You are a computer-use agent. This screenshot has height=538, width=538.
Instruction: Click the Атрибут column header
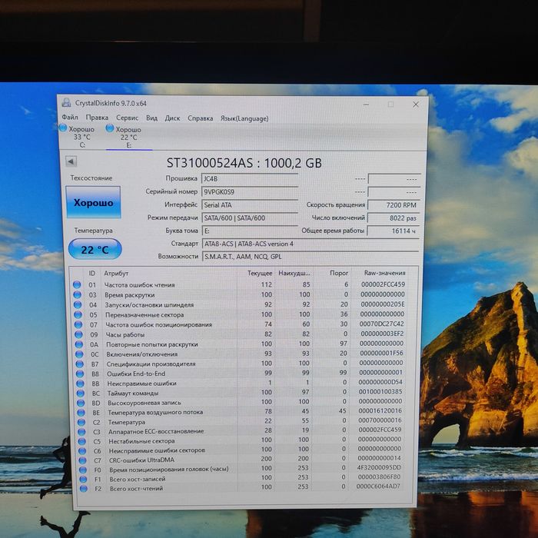click(x=116, y=273)
